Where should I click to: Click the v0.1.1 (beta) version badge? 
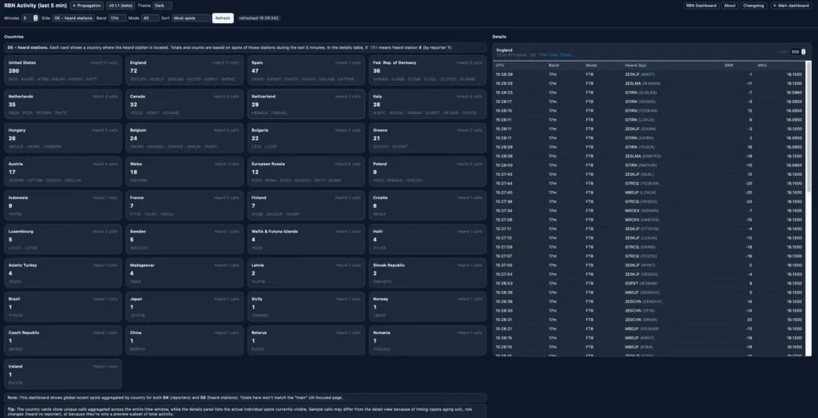click(120, 5)
